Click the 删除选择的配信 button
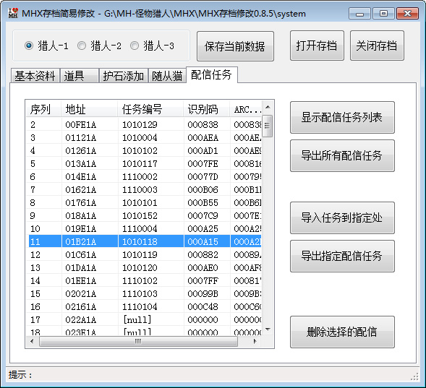This screenshot has height=388, width=426. click(342, 332)
